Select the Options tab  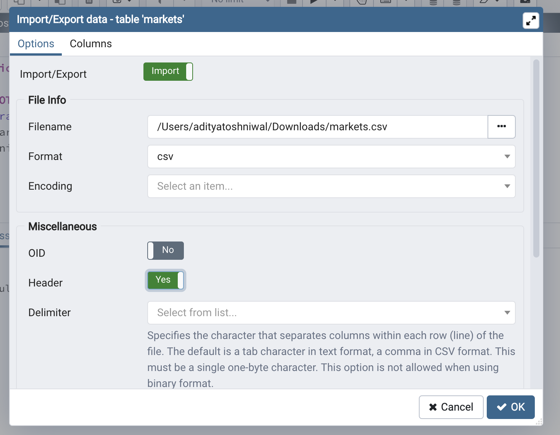click(36, 44)
